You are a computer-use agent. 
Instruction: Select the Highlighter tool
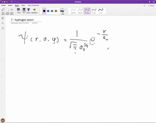(34, 11)
